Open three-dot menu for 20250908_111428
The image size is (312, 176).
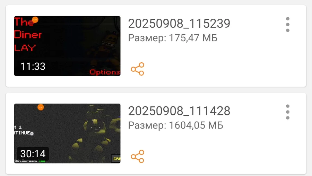tap(287, 112)
